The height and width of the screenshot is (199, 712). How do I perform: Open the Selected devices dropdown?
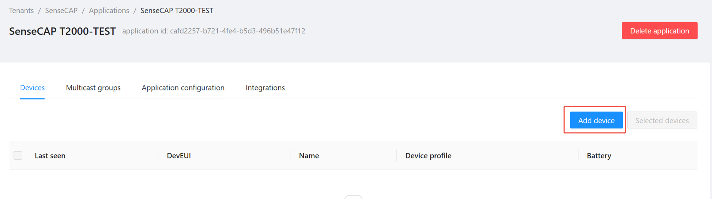pos(662,120)
